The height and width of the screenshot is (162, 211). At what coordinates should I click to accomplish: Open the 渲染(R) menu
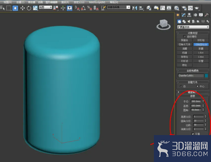(65, 2)
